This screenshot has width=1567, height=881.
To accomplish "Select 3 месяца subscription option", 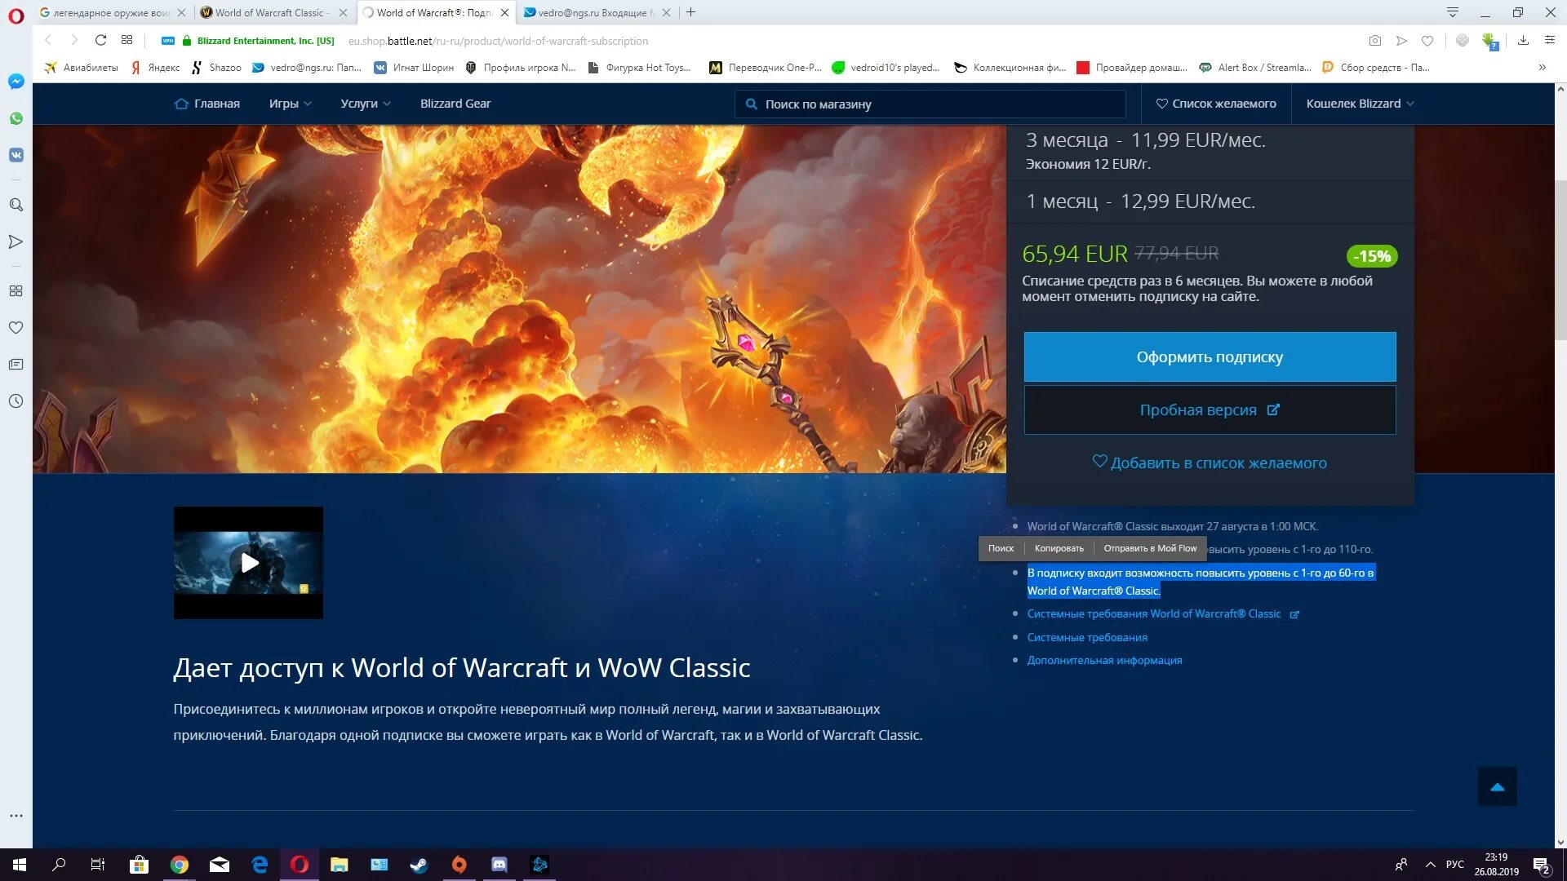I will coord(1210,151).
